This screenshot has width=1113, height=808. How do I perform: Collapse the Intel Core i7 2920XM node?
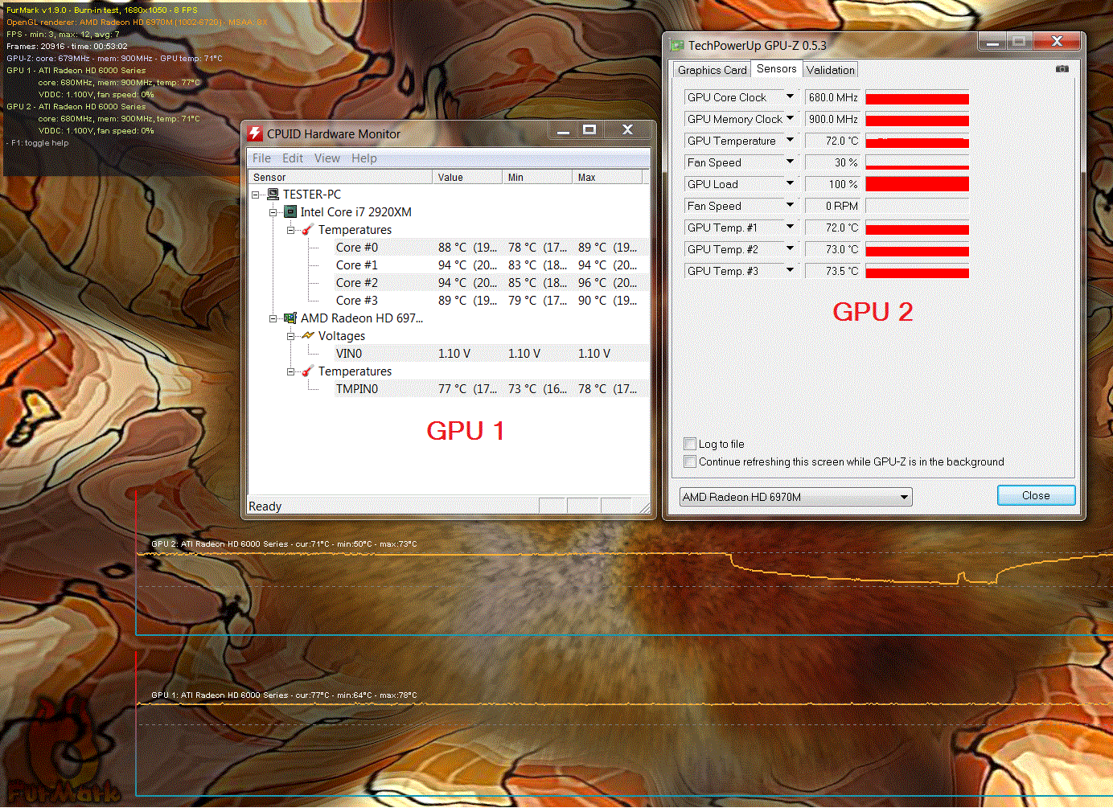pos(273,212)
